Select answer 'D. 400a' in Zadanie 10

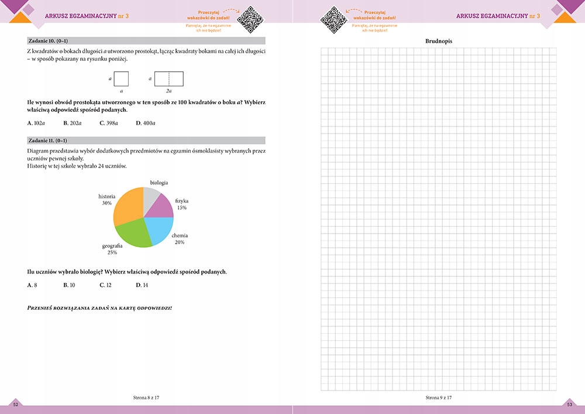tap(146, 123)
